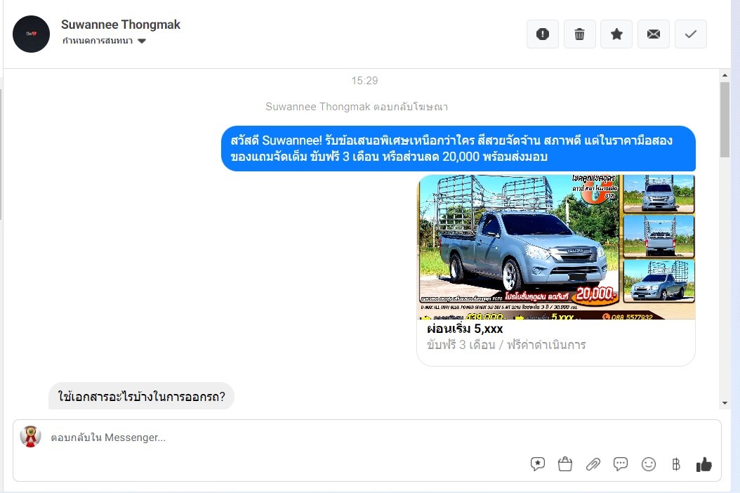Send a thumbs up like
Screen dimensions: 740x493
(x=703, y=464)
